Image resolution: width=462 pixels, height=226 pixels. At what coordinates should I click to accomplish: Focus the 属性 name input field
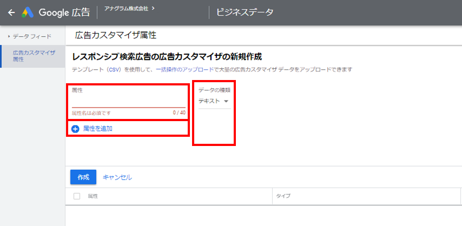click(x=128, y=101)
